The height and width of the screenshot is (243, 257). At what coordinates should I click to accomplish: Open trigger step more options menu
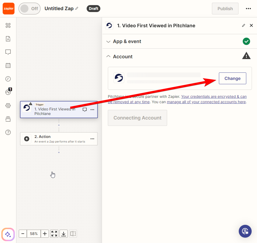click(x=92, y=110)
